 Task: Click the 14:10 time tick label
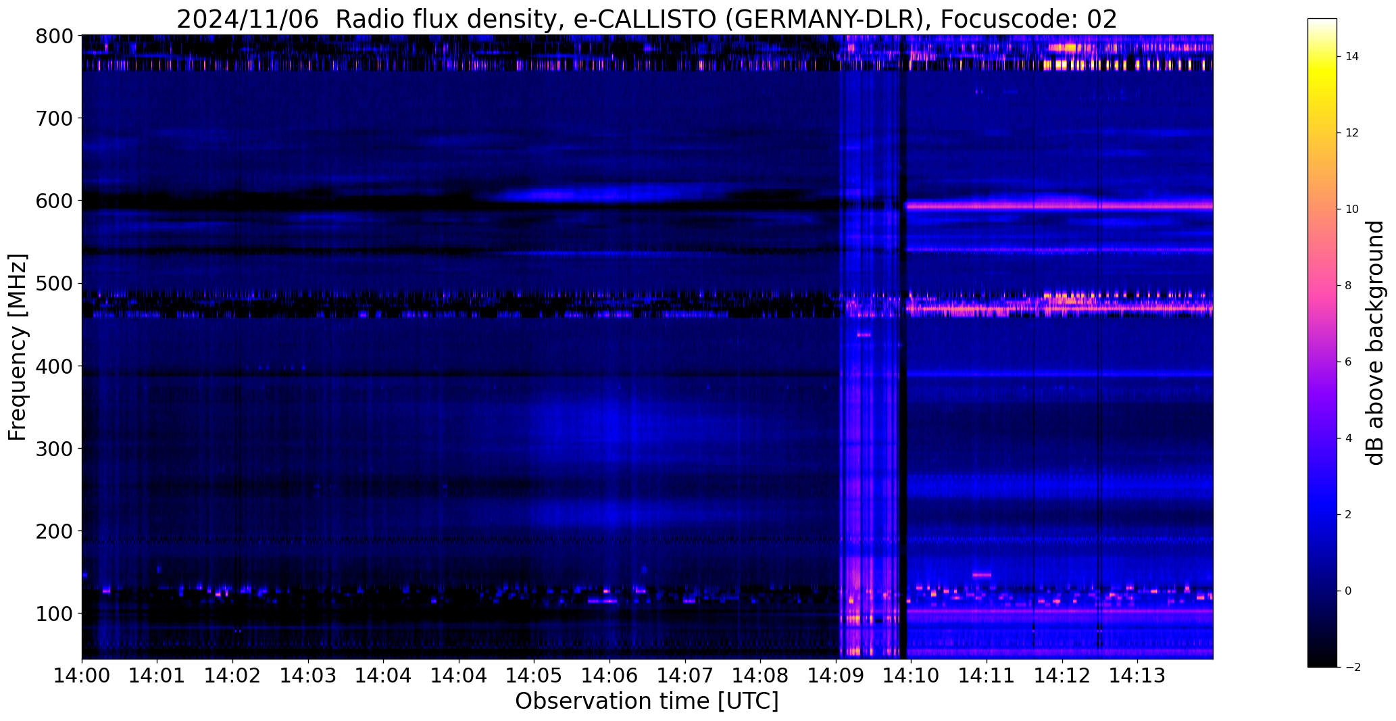click(x=912, y=675)
